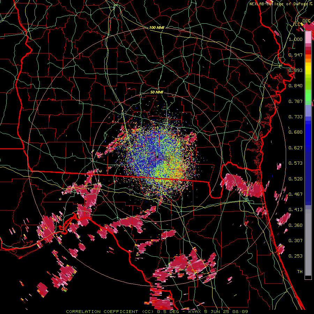314x314 pixels.
Task: Click the 0.253 legend value
Action: click(x=296, y=256)
